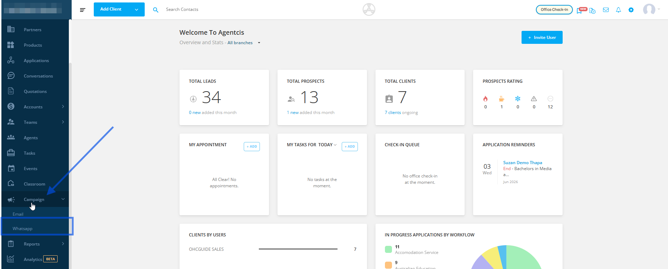
Task: Open the Analytics chart icon
Action: coord(11,259)
